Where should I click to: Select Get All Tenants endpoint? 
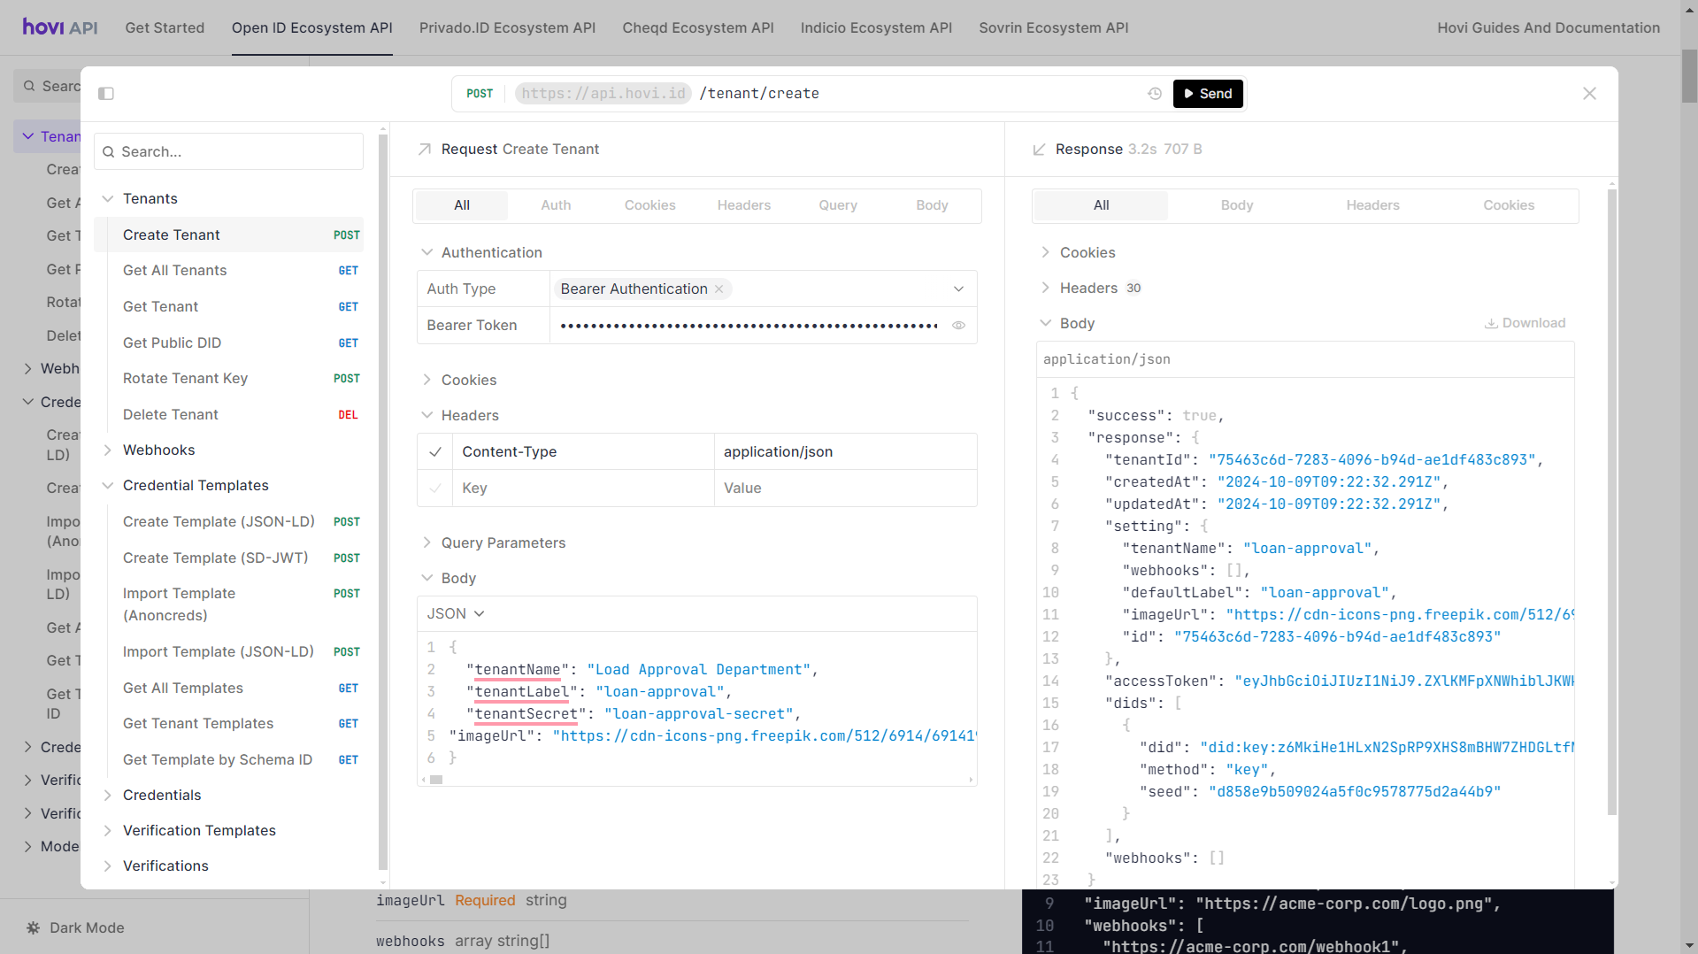175,271
